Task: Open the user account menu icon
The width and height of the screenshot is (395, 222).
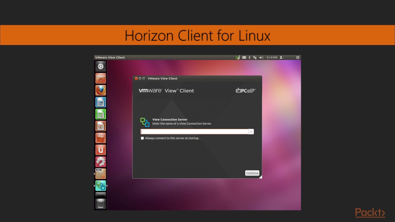Action: [281, 57]
